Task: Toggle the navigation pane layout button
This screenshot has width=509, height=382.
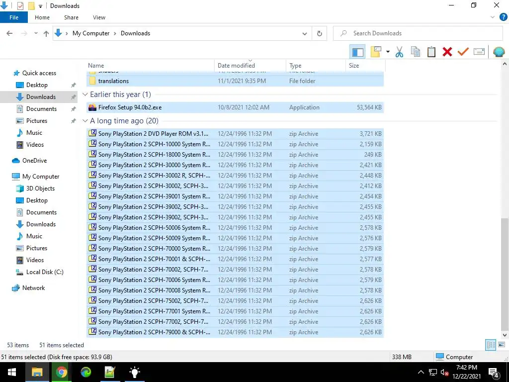Action: [x=357, y=52]
